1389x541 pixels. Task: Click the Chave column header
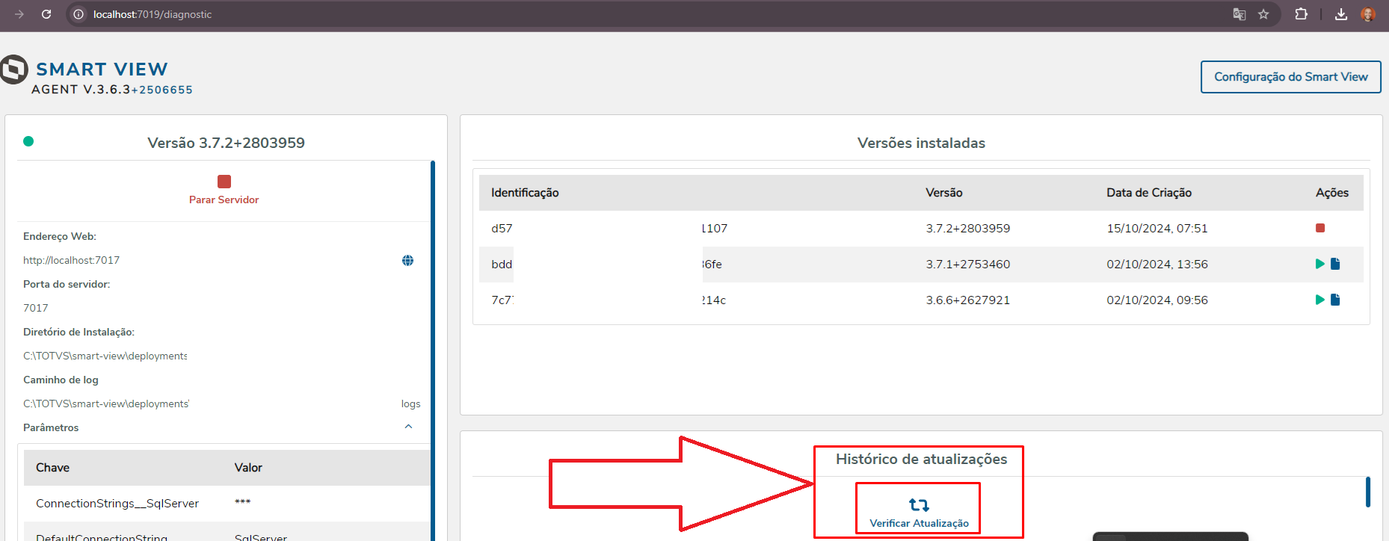52,468
